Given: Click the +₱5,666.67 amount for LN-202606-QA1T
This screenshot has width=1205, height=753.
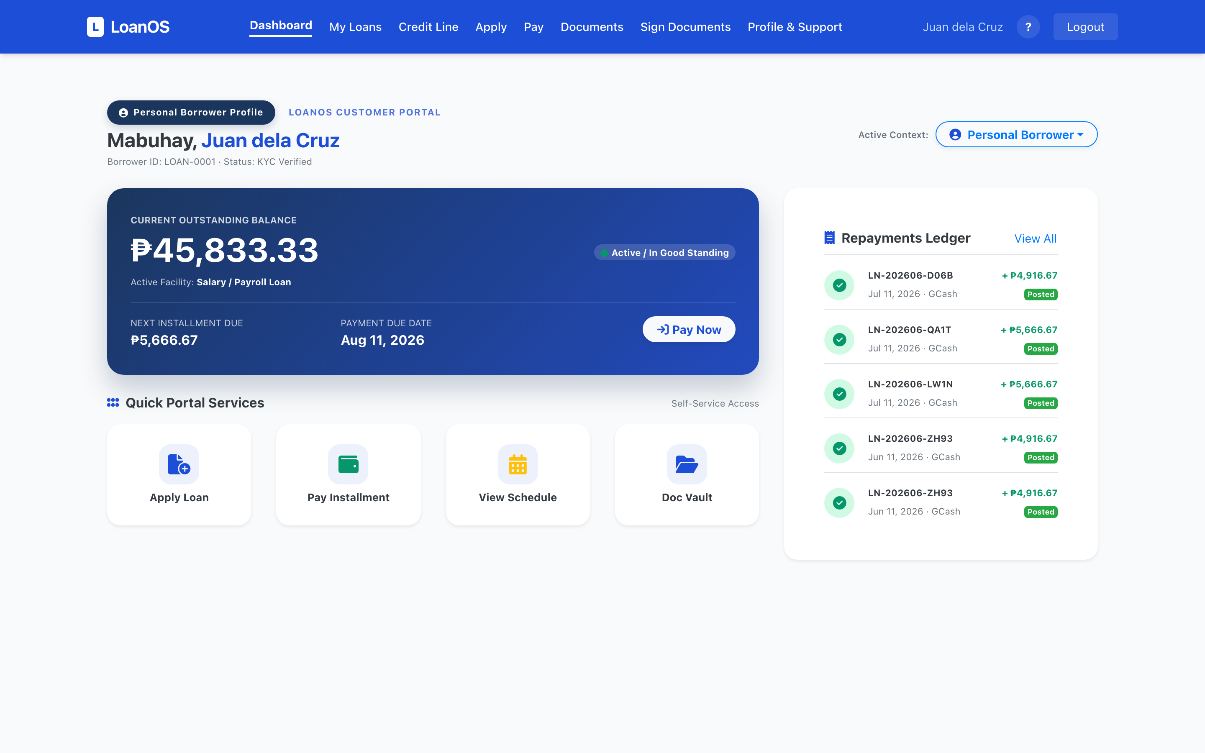Looking at the screenshot, I should (x=1029, y=330).
